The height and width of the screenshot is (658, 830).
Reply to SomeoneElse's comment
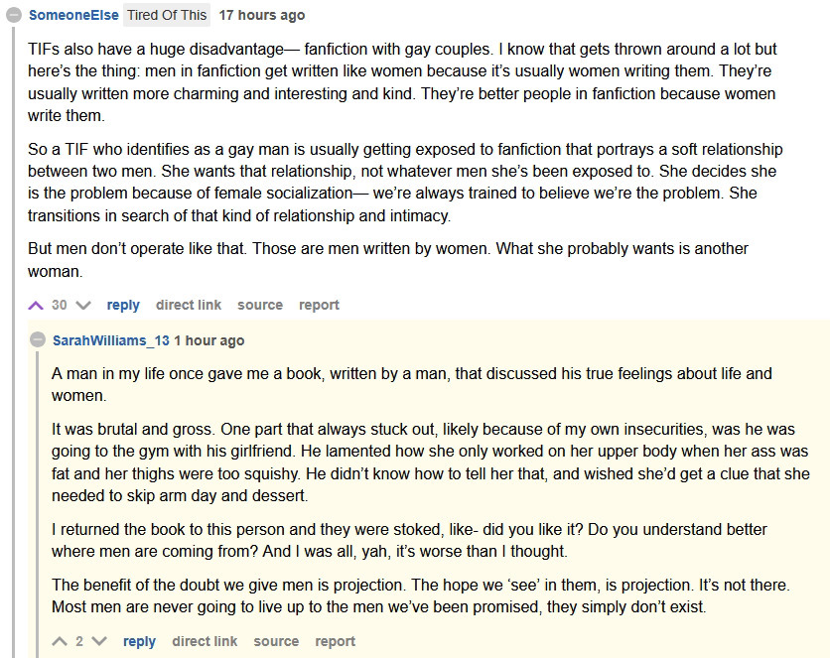pos(123,305)
